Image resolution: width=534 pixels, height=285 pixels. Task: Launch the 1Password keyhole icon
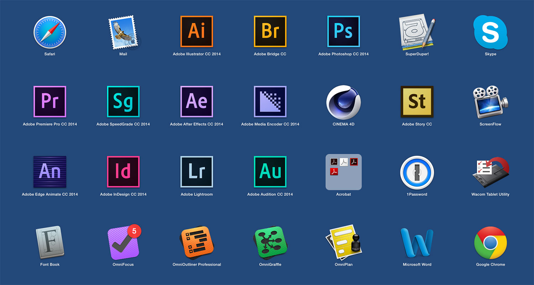click(417, 172)
